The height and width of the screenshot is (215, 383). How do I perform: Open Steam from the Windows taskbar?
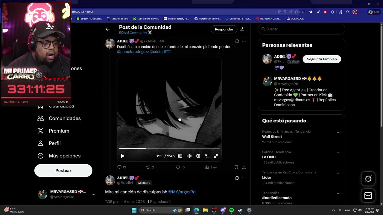click(x=240, y=210)
